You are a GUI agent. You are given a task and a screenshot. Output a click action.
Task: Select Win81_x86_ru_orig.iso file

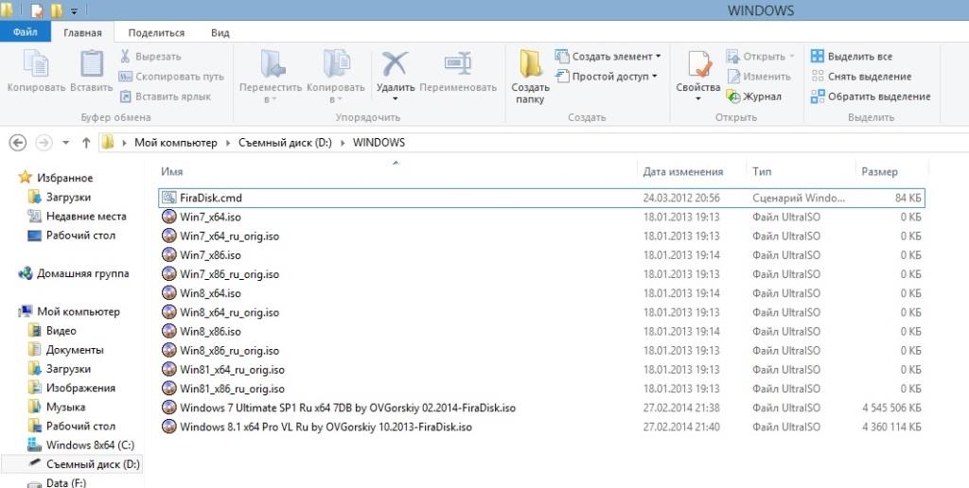(542, 389)
